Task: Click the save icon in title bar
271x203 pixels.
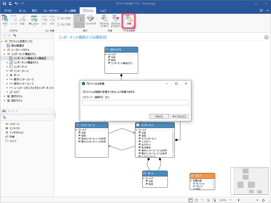Action: (4, 3)
